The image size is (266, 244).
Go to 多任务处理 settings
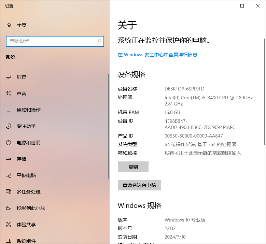click(x=54, y=191)
